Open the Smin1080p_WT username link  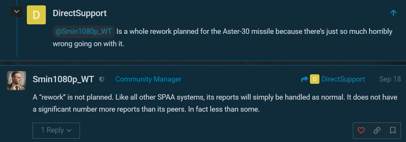[63, 79]
